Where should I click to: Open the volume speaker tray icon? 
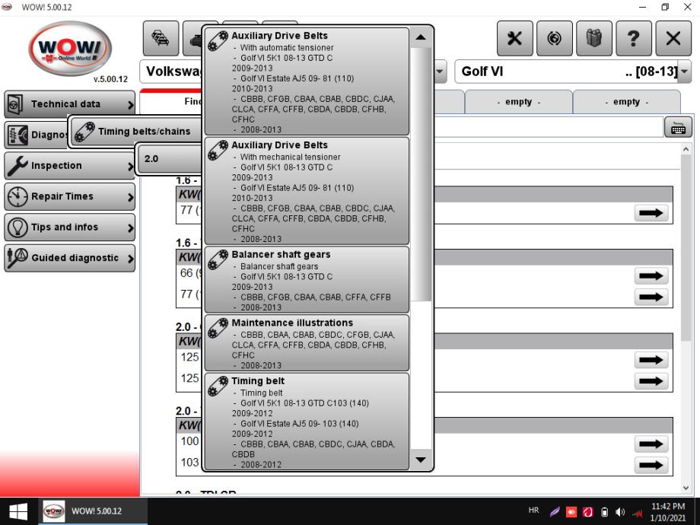(x=620, y=512)
